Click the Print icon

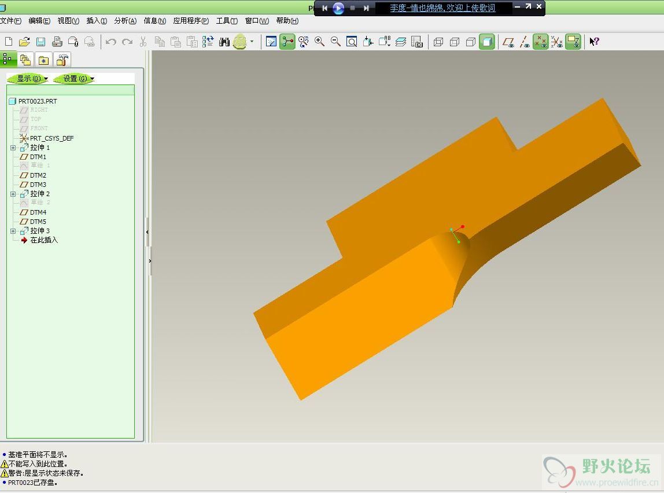point(57,42)
